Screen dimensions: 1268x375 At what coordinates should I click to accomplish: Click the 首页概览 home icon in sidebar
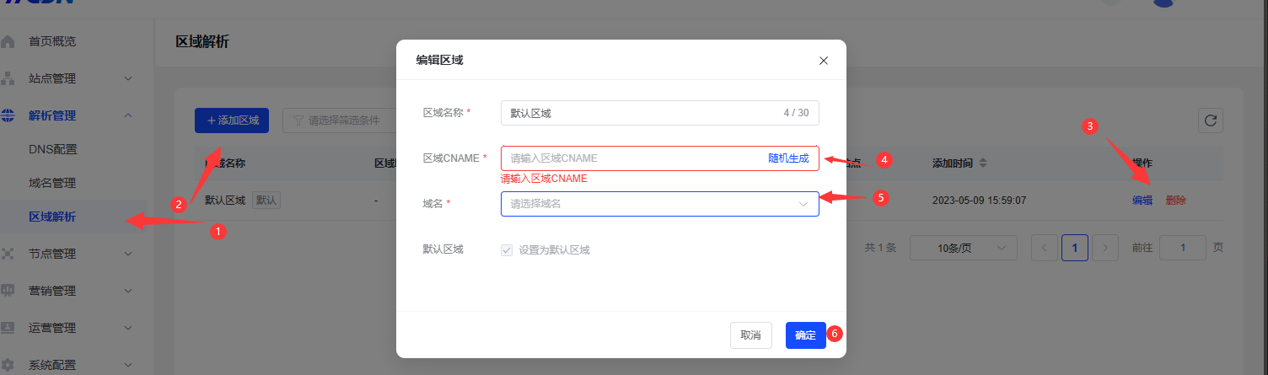point(8,41)
